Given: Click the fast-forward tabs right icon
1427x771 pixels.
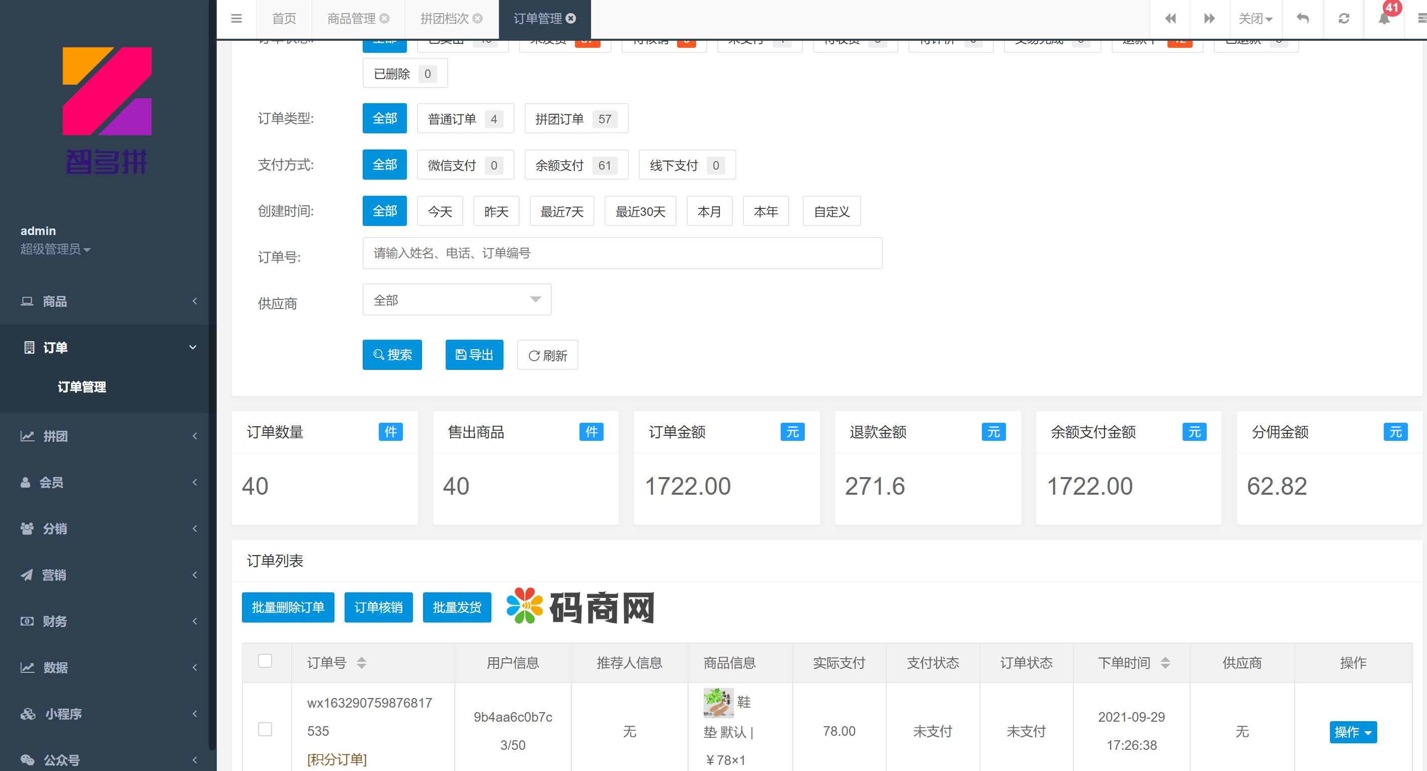Looking at the screenshot, I should point(1209,18).
